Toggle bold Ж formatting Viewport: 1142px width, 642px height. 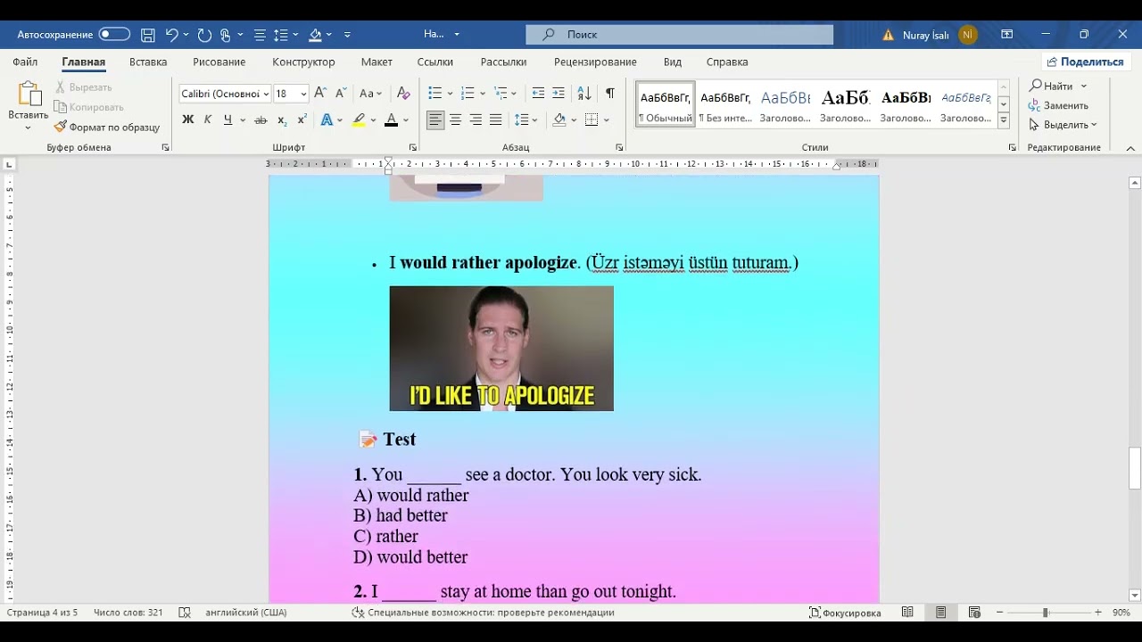click(x=188, y=119)
